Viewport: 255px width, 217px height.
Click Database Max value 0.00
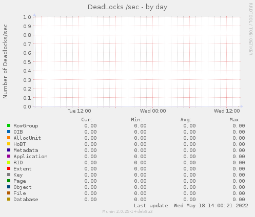[239, 200]
